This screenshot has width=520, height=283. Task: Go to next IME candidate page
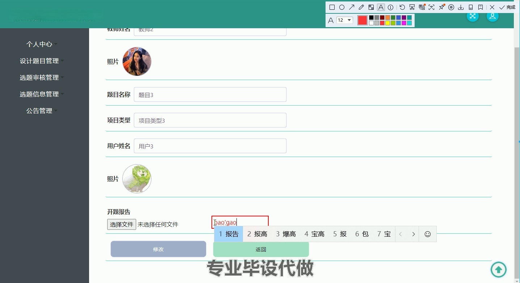(x=414, y=234)
